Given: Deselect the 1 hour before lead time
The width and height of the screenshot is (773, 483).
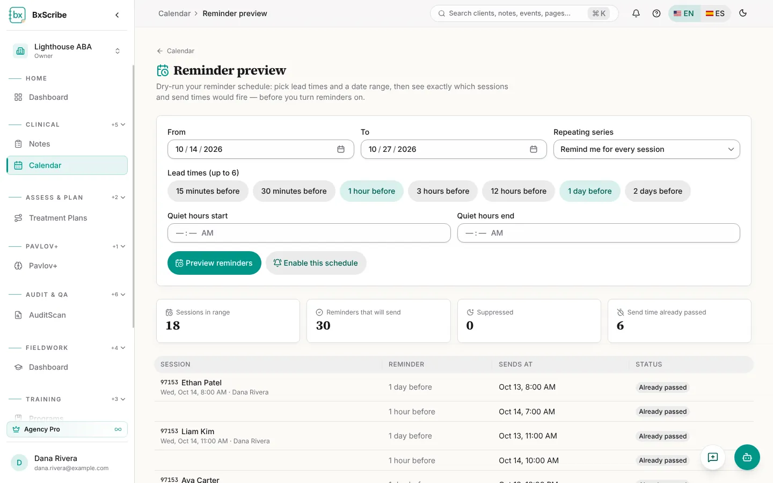Looking at the screenshot, I should [371, 191].
